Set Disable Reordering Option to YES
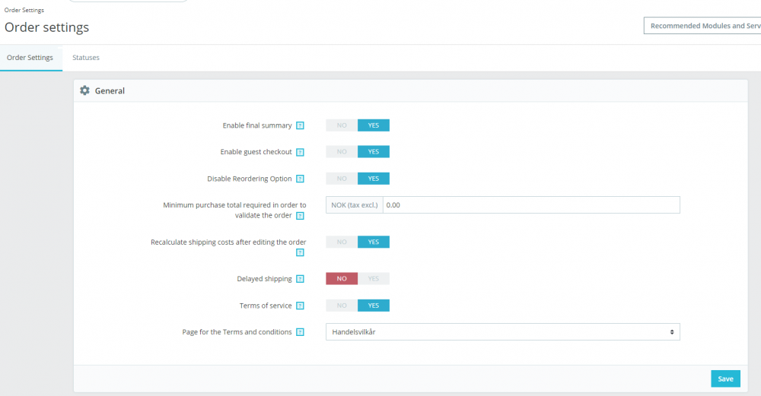Viewport: 761px width, 396px height. pyautogui.click(x=373, y=179)
